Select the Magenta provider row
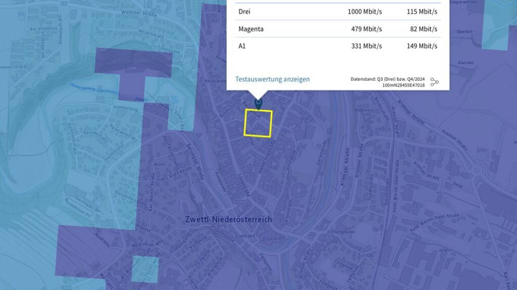The image size is (517, 290). (x=337, y=29)
